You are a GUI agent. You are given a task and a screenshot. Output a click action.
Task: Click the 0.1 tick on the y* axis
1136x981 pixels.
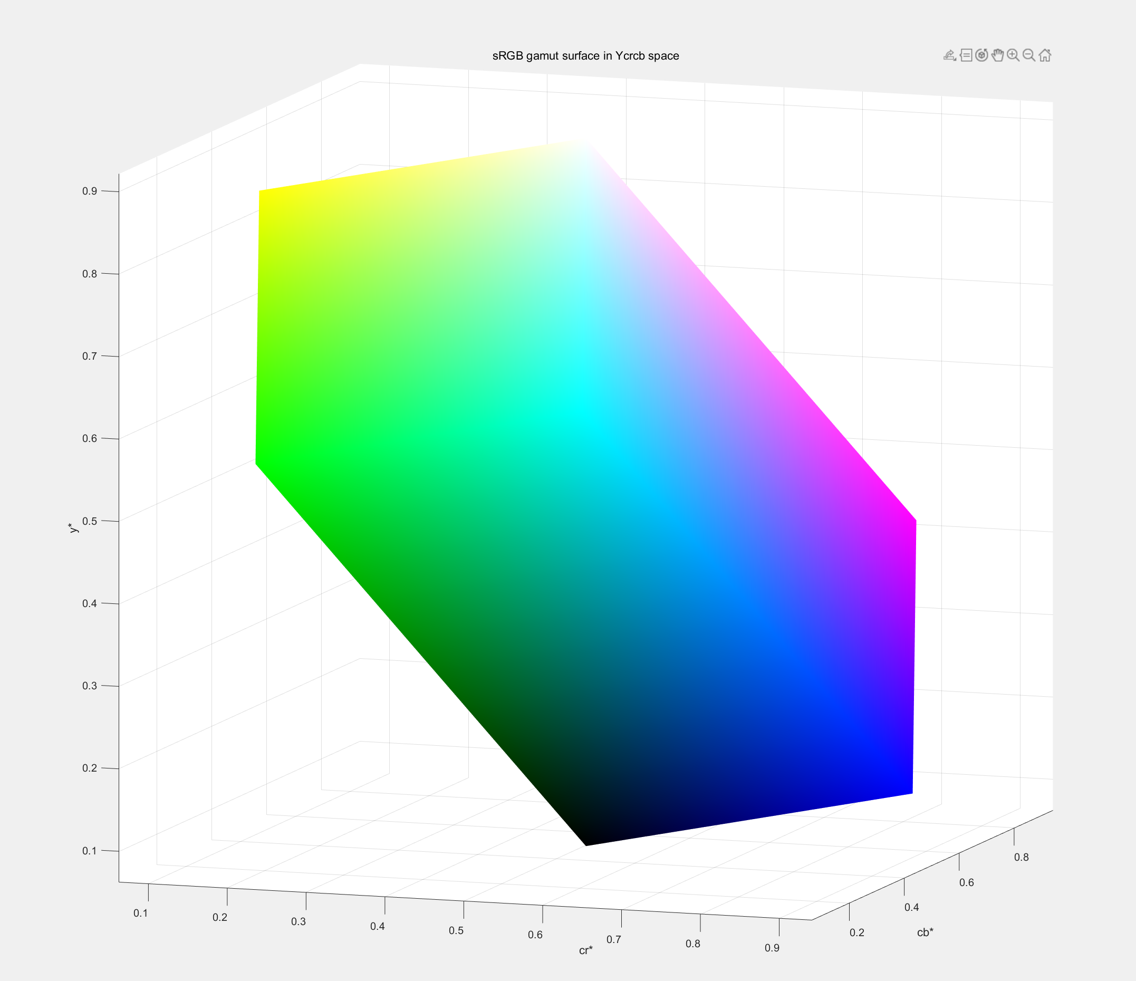tap(90, 851)
